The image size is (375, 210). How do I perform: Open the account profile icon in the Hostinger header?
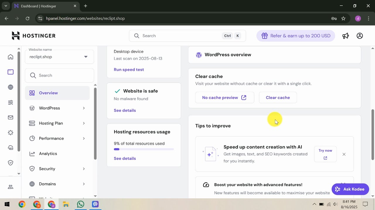[360, 36]
